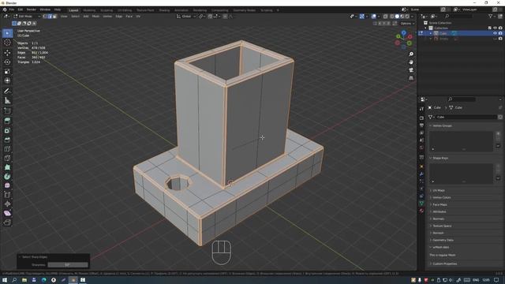Open Windows Start menu
The height and width of the screenshot is (284, 505).
tap(5, 280)
